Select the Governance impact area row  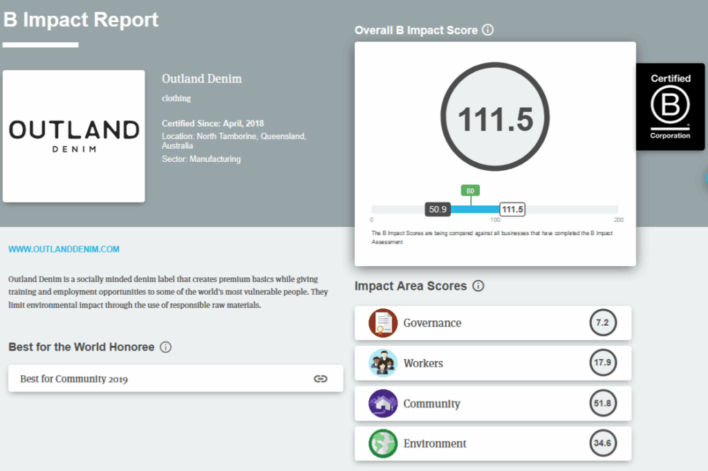click(x=493, y=323)
